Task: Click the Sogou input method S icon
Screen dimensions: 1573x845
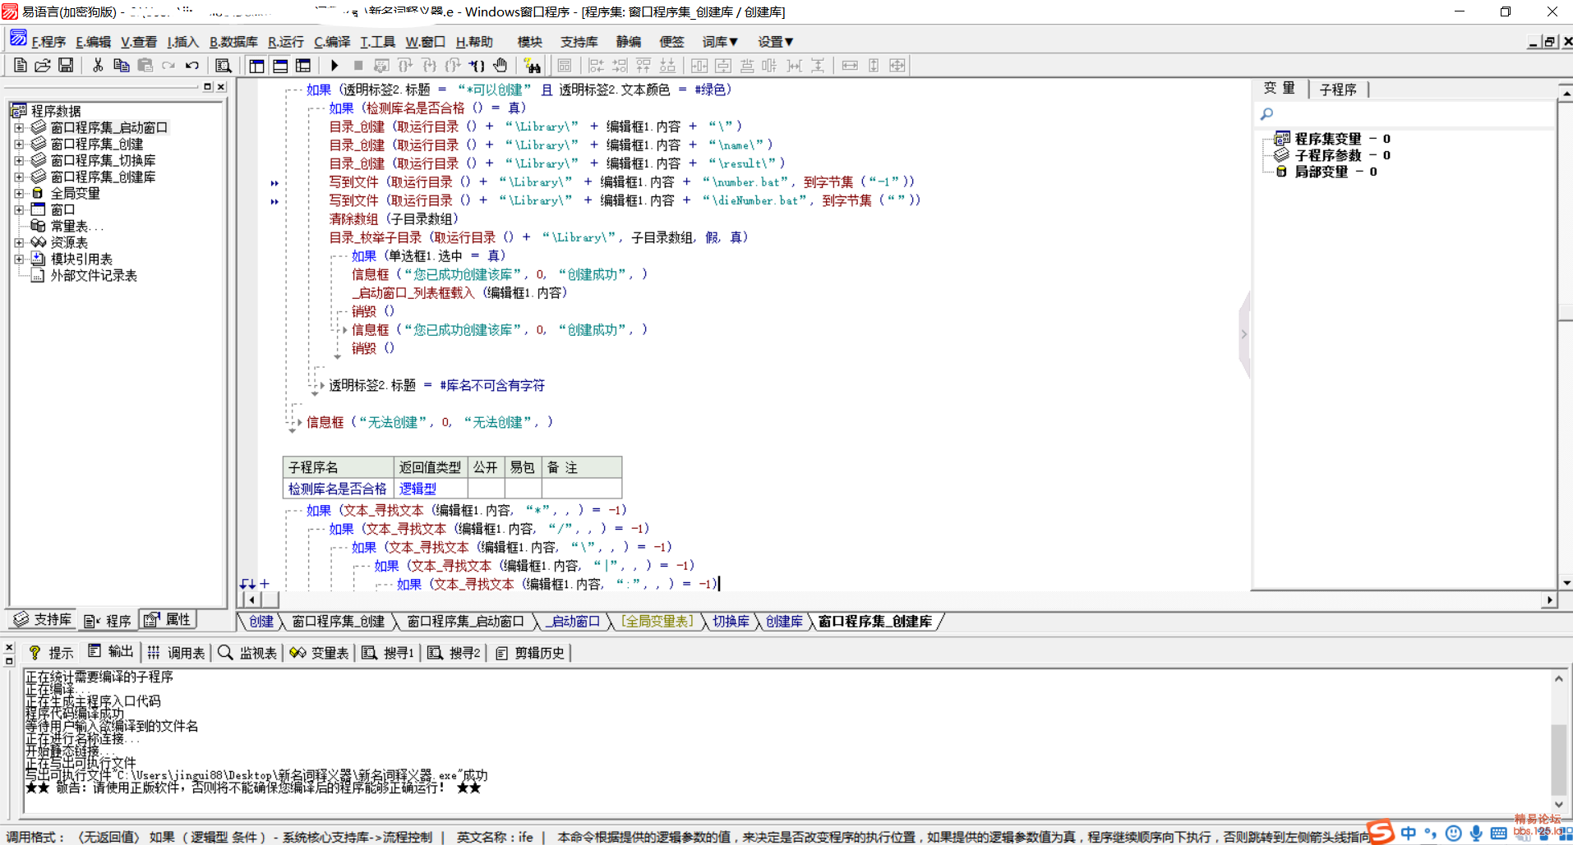Action: 1382,831
